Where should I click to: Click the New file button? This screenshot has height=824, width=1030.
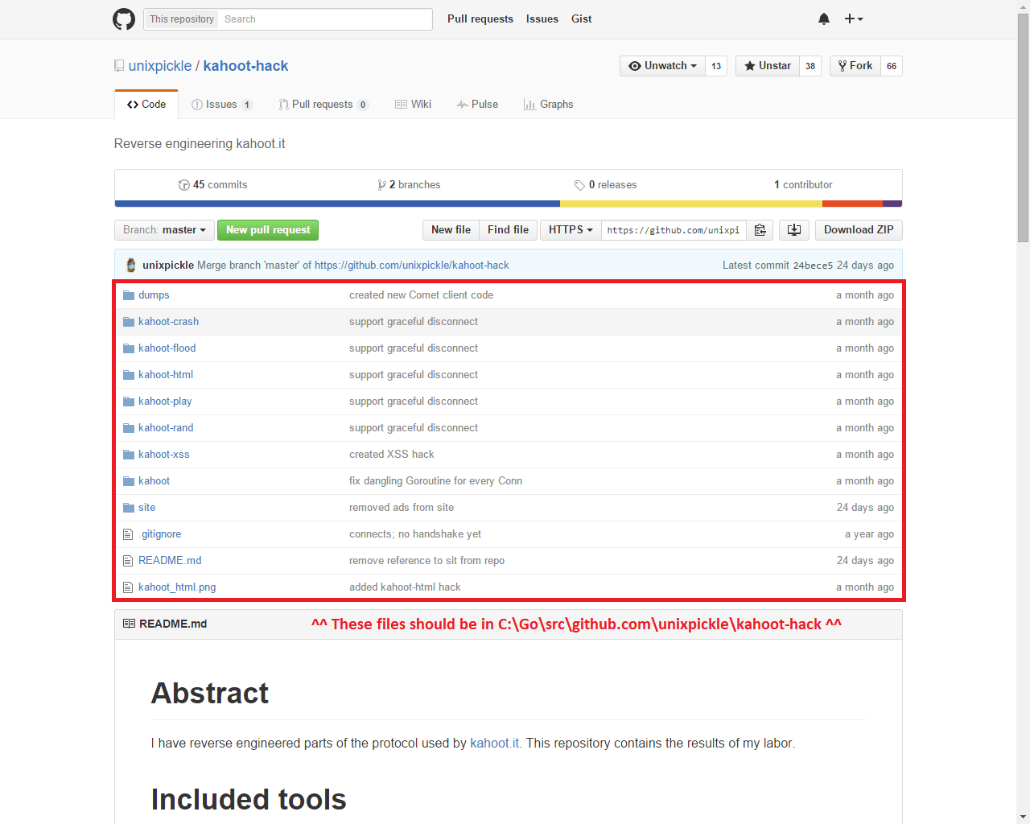451,230
